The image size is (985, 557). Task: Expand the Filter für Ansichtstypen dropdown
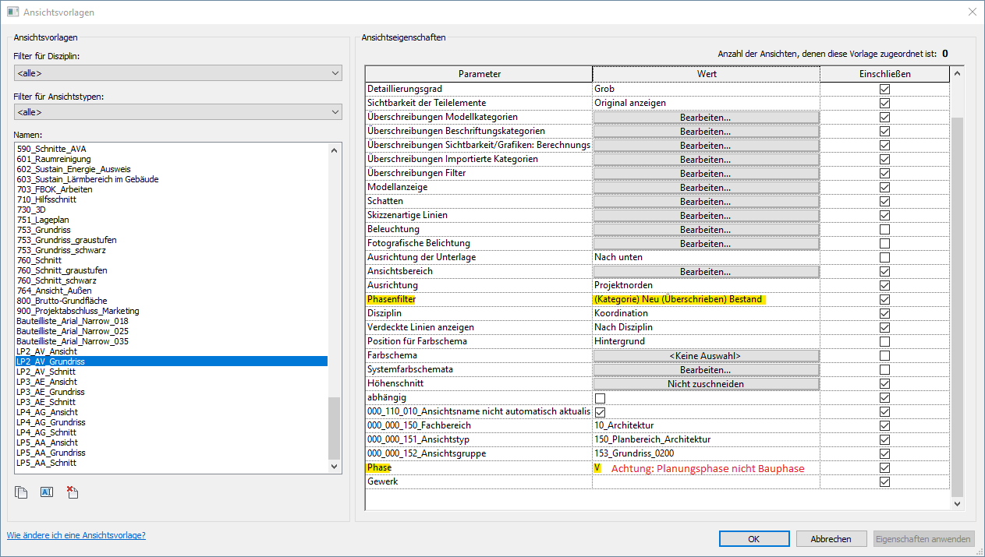click(178, 113)
